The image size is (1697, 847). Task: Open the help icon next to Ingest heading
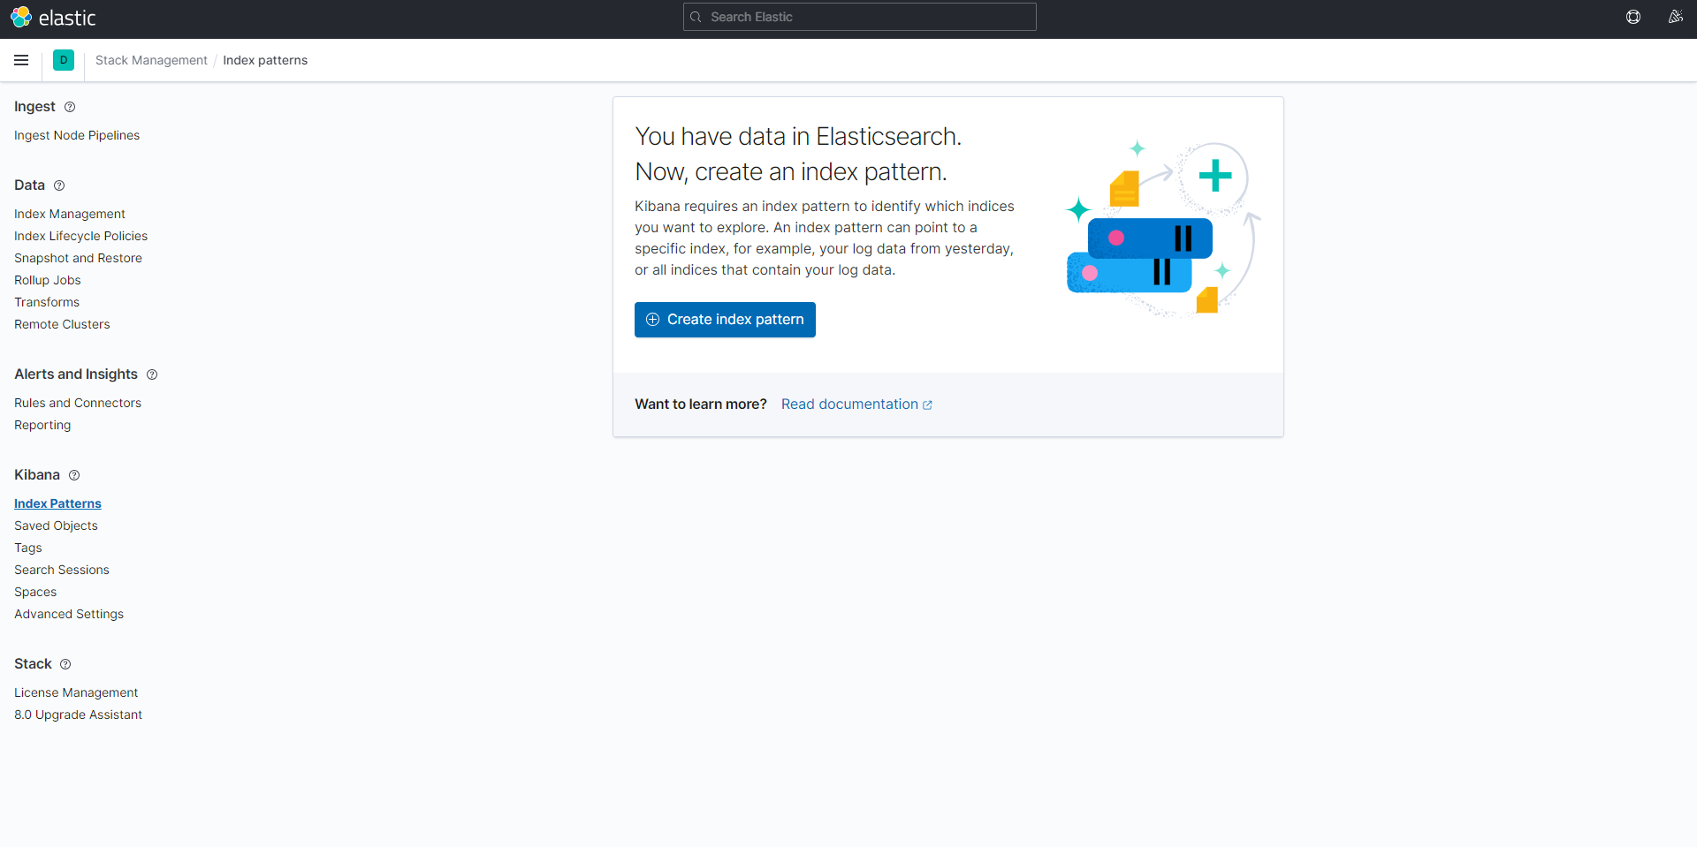(x=69, y=107)
